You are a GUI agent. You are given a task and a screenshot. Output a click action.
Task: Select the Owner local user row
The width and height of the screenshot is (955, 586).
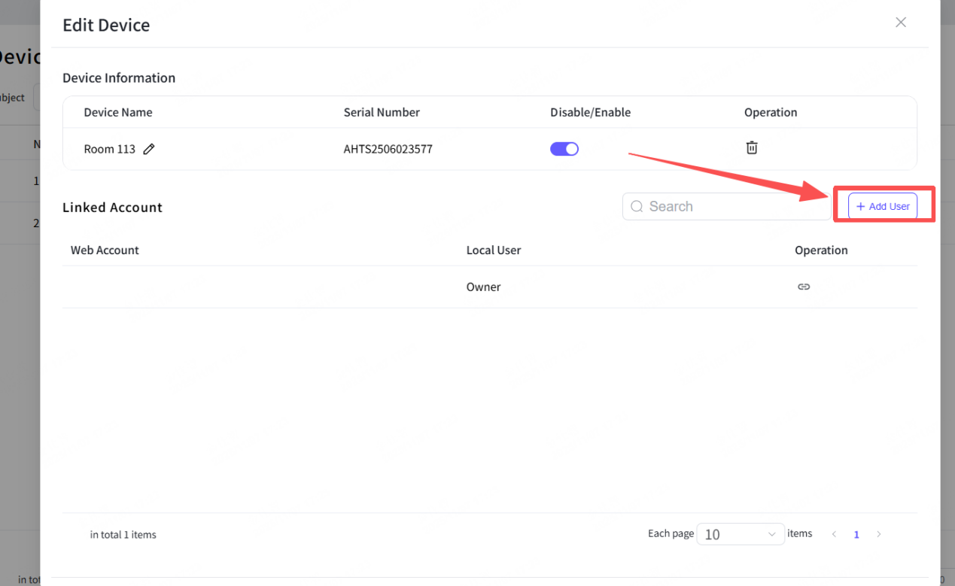(483, 287)
